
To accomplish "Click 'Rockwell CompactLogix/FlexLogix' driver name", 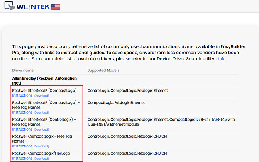I will click(41, 153).
